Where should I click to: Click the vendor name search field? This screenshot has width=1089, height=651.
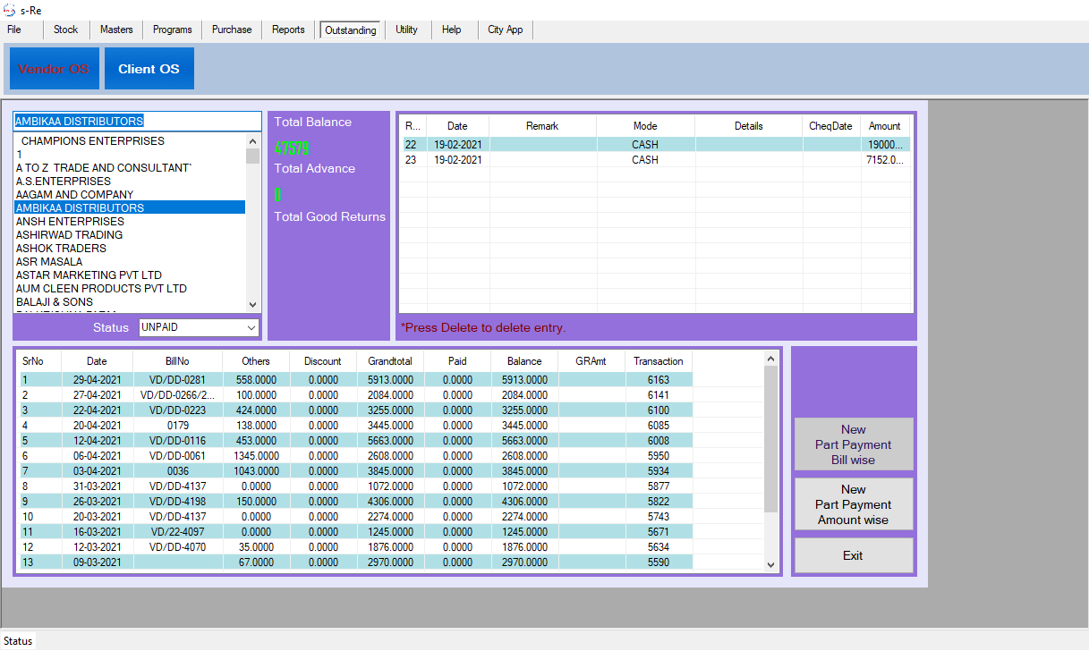[x=137, y=122]
